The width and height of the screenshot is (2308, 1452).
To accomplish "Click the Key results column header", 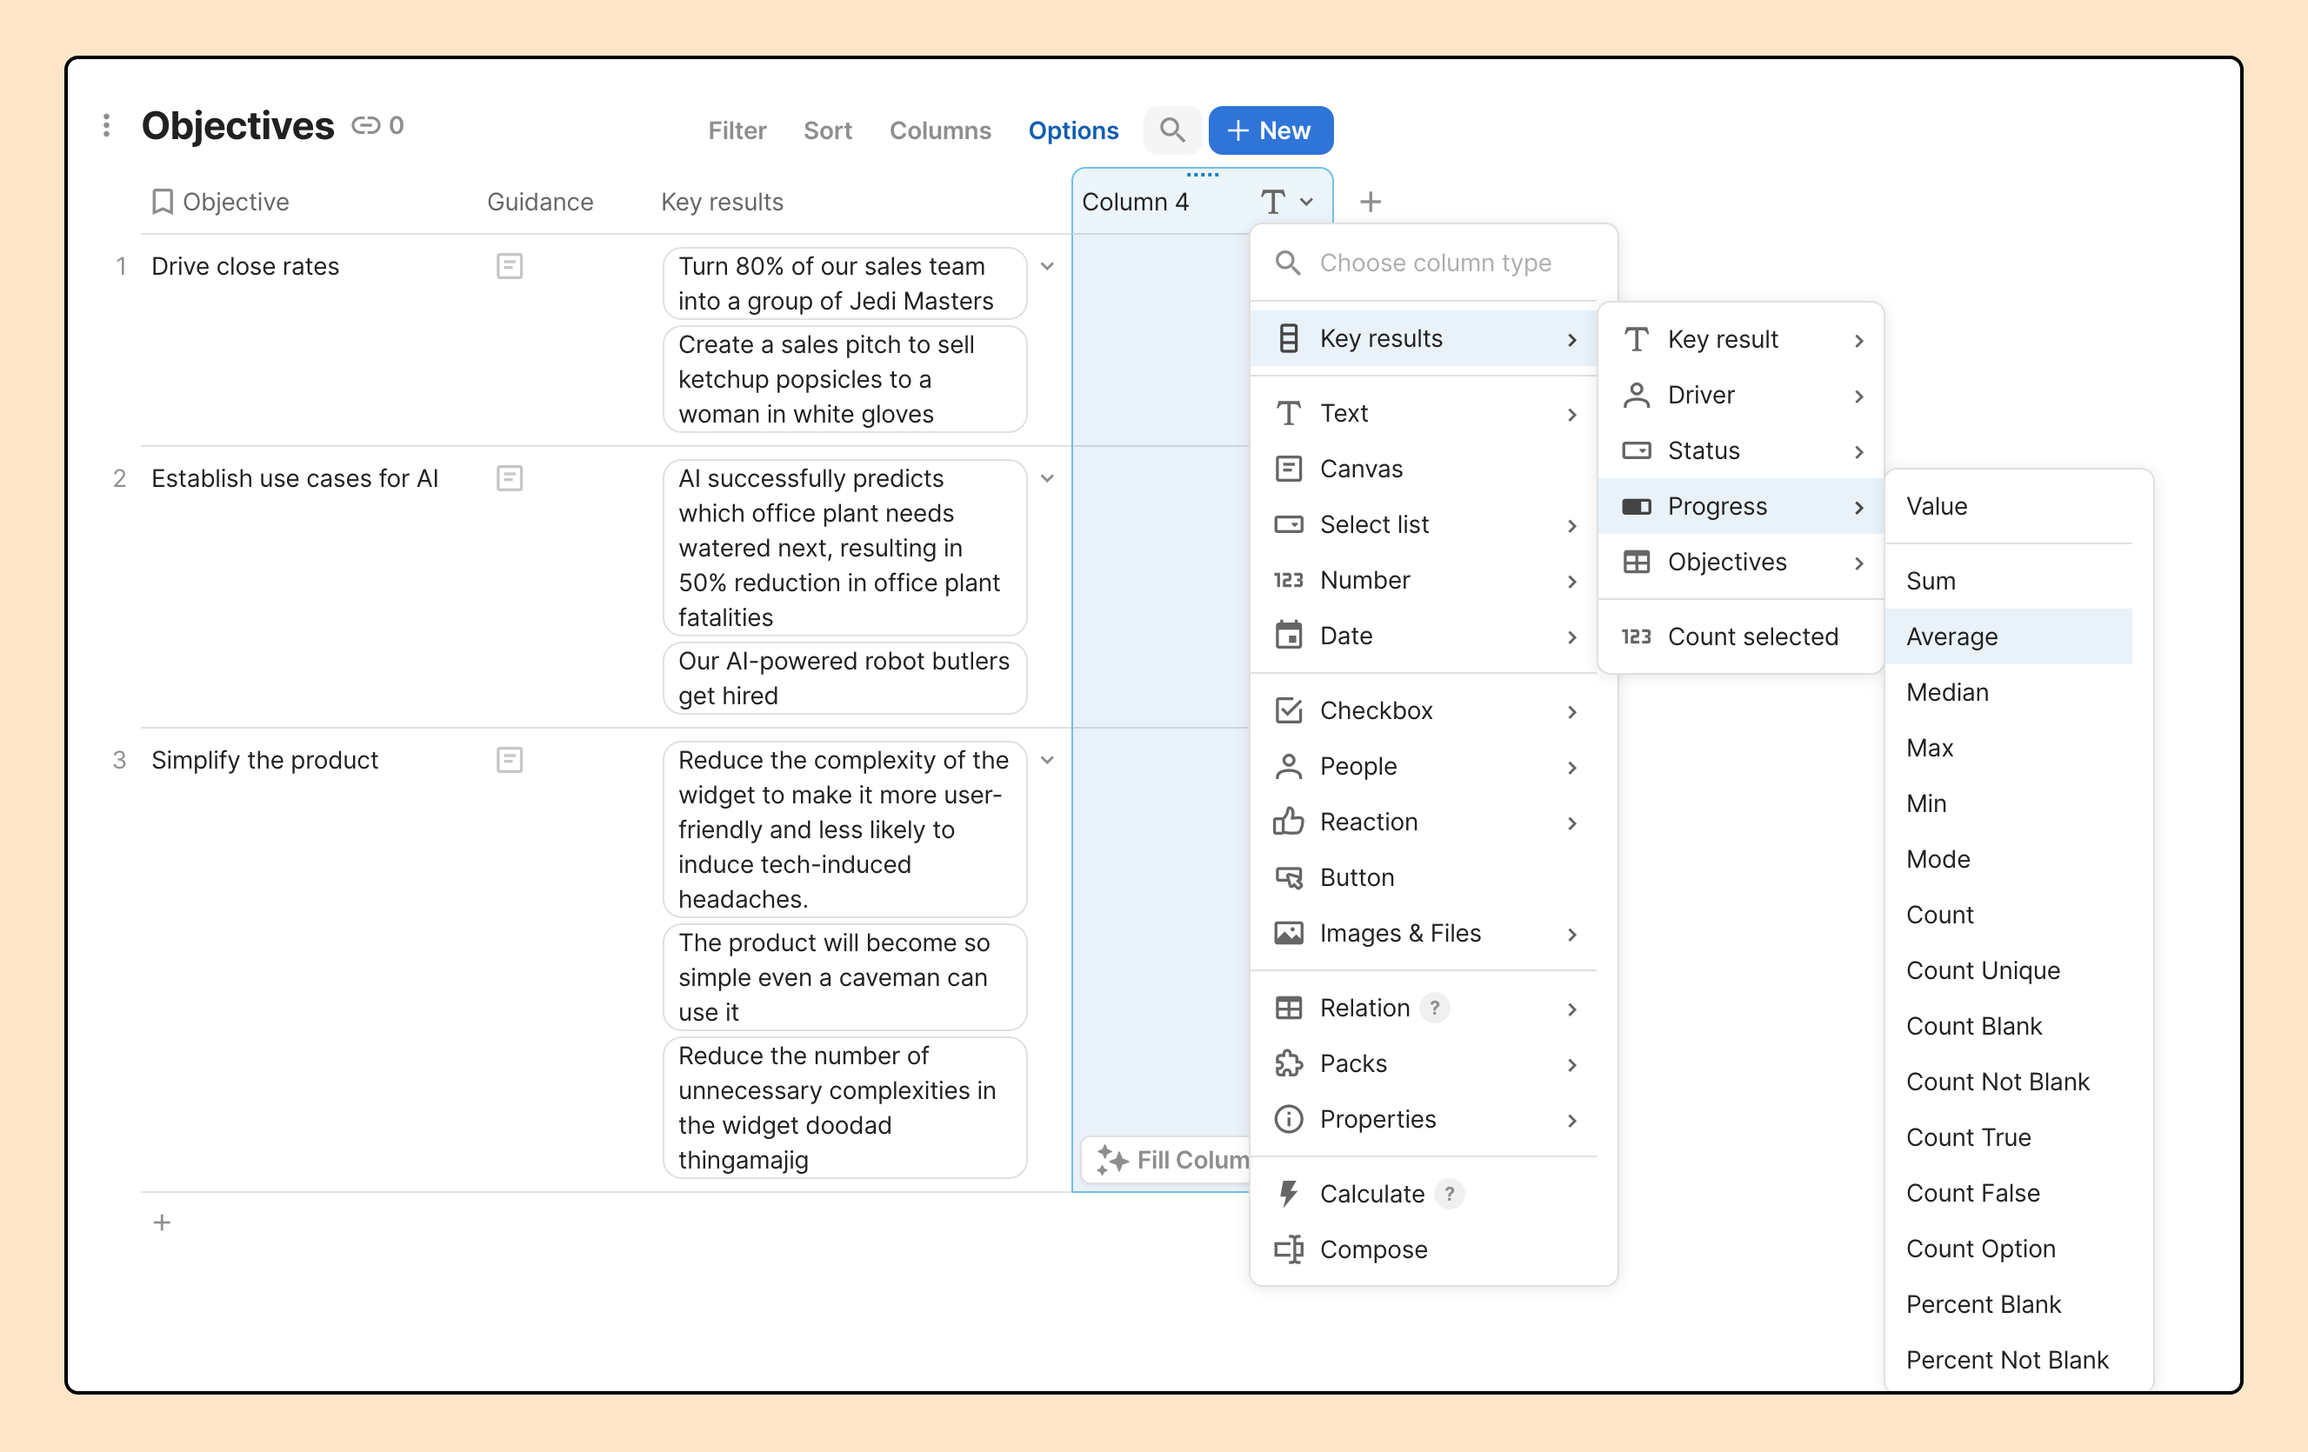I will tap(722, 203).
